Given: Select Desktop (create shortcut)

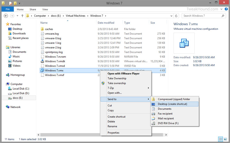Looking at the screenshot, I should 175,104.
